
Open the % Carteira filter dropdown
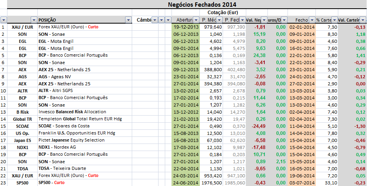point(334,20)
